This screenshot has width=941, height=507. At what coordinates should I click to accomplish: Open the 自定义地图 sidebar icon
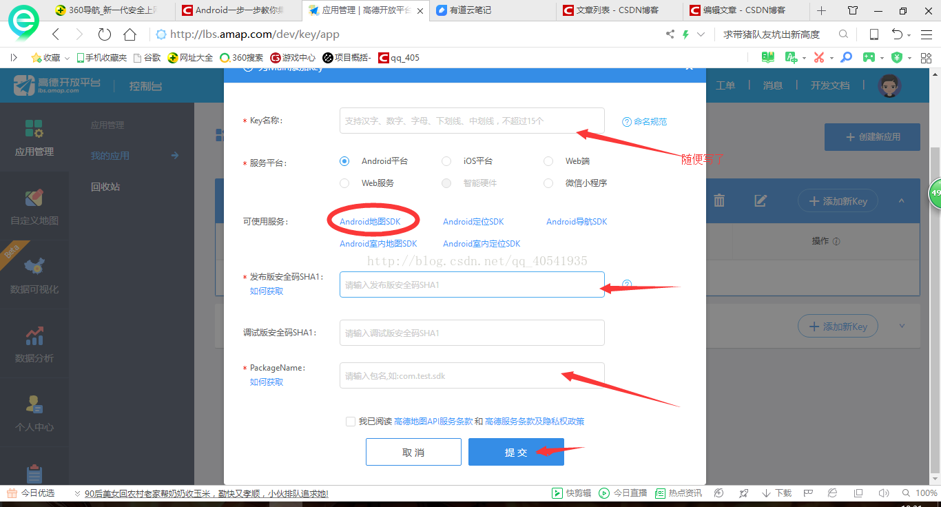click(x=34, y=198)
